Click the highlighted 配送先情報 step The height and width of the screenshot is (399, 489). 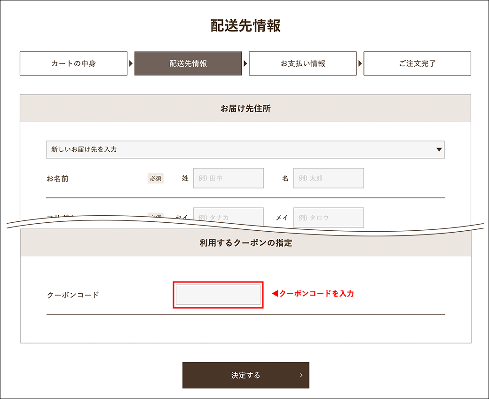click(x=188, y=63)
